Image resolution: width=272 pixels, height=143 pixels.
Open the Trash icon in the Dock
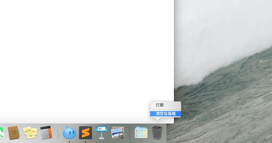point(157,133)
